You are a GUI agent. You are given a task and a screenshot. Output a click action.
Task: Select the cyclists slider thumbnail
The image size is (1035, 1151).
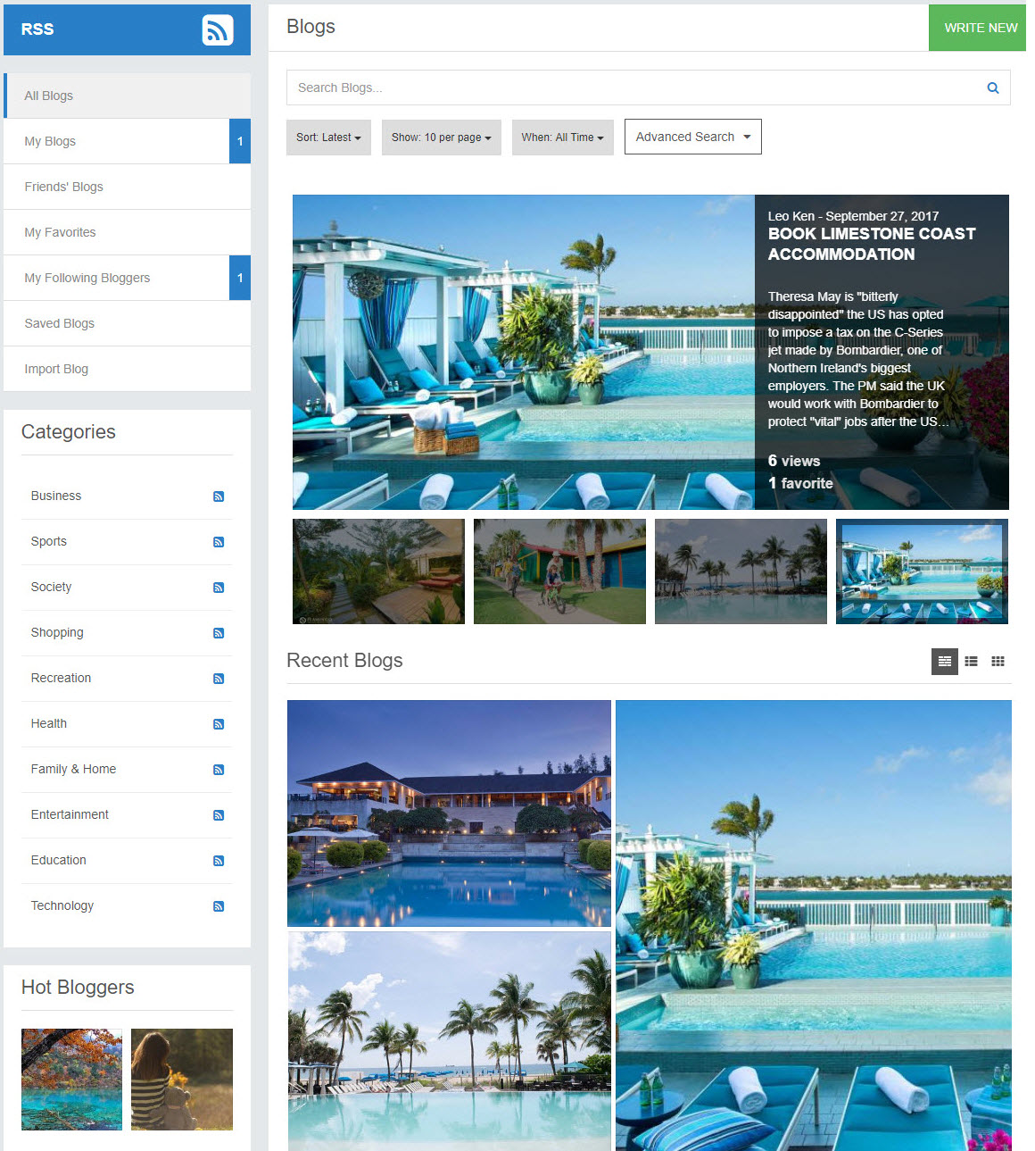pos(559,571)
